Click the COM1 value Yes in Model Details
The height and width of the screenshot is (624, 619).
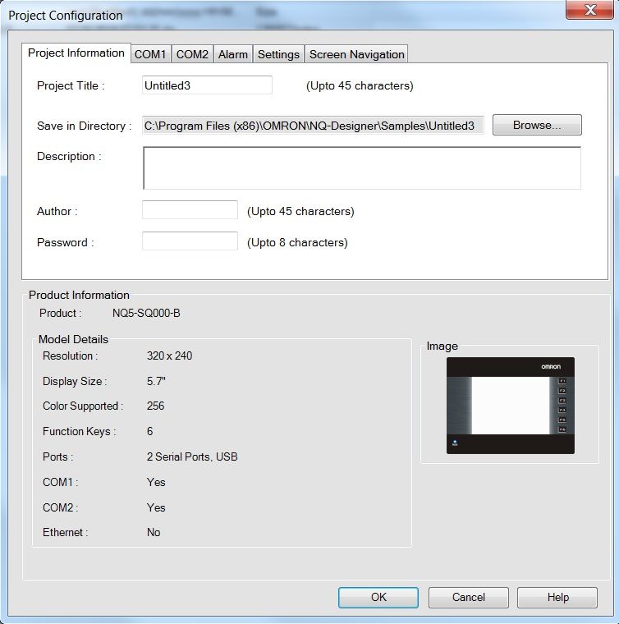[x=156, y=482]
